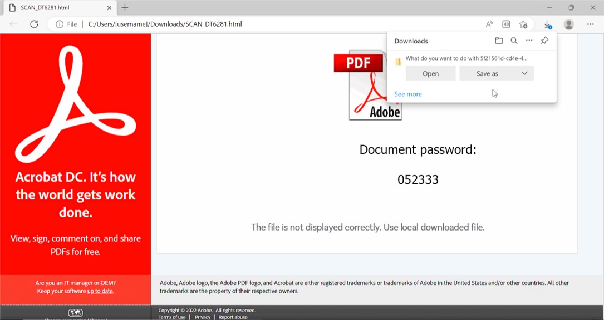Open the site information icon next to File

point(60,24)
